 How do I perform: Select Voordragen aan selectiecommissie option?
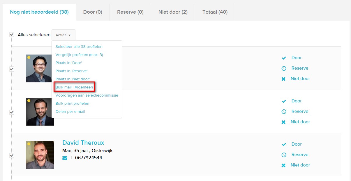pyautogui.click(x=87, y=95)
